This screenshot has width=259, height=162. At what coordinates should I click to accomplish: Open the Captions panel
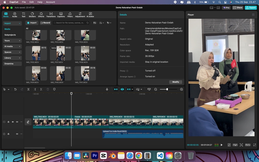coord(61,15)
